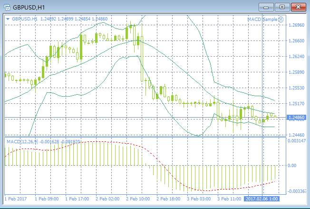Click the highlighted date label 2017.02.06 1:00
310x209 pixels.
(262, 199)
